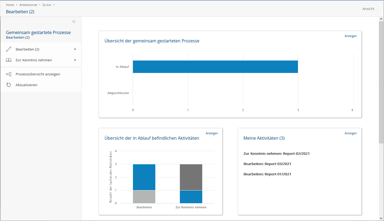This screenshot has width=384, height=221.
Task: Expand the Bearbeiten (2) submenu arrow
Action: pos(75,49)
